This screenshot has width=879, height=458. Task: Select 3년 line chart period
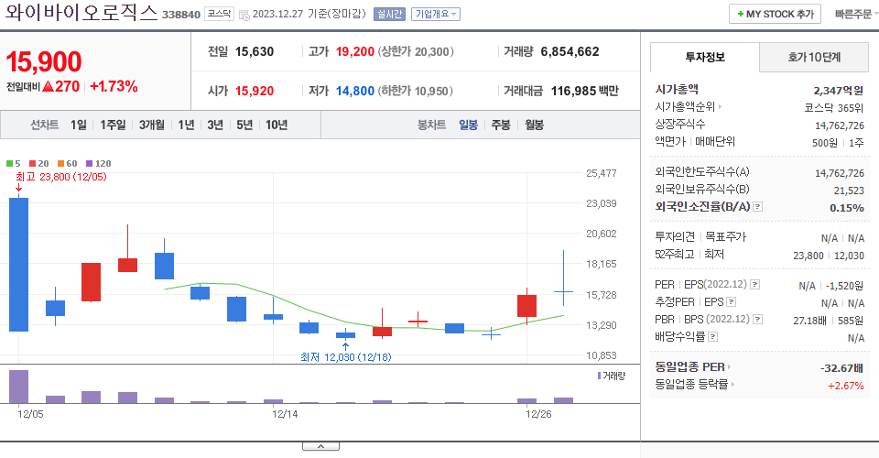[215, 125]
